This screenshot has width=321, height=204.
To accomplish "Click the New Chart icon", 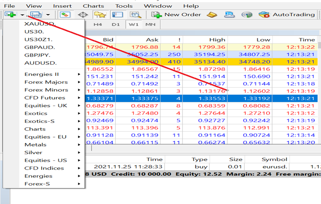I will tap(10, 15).
